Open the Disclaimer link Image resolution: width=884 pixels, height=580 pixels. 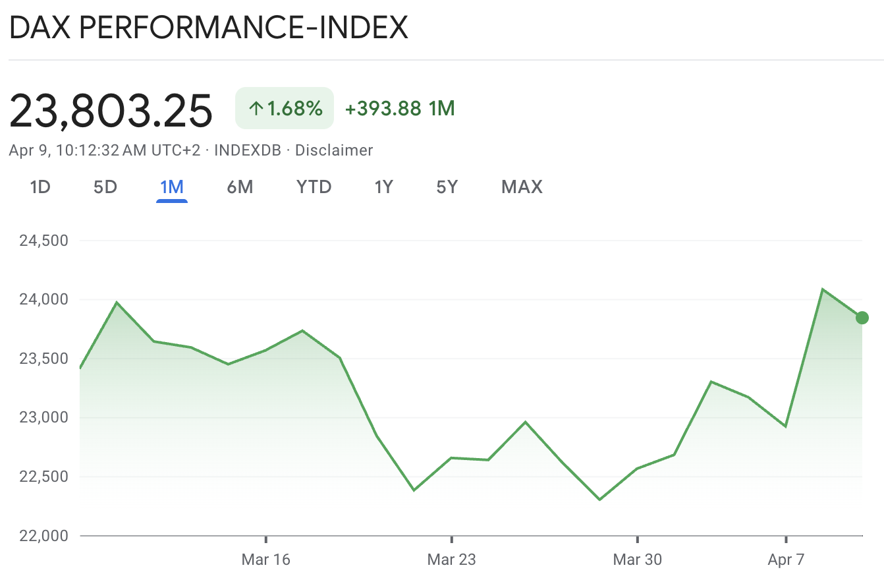335,150
